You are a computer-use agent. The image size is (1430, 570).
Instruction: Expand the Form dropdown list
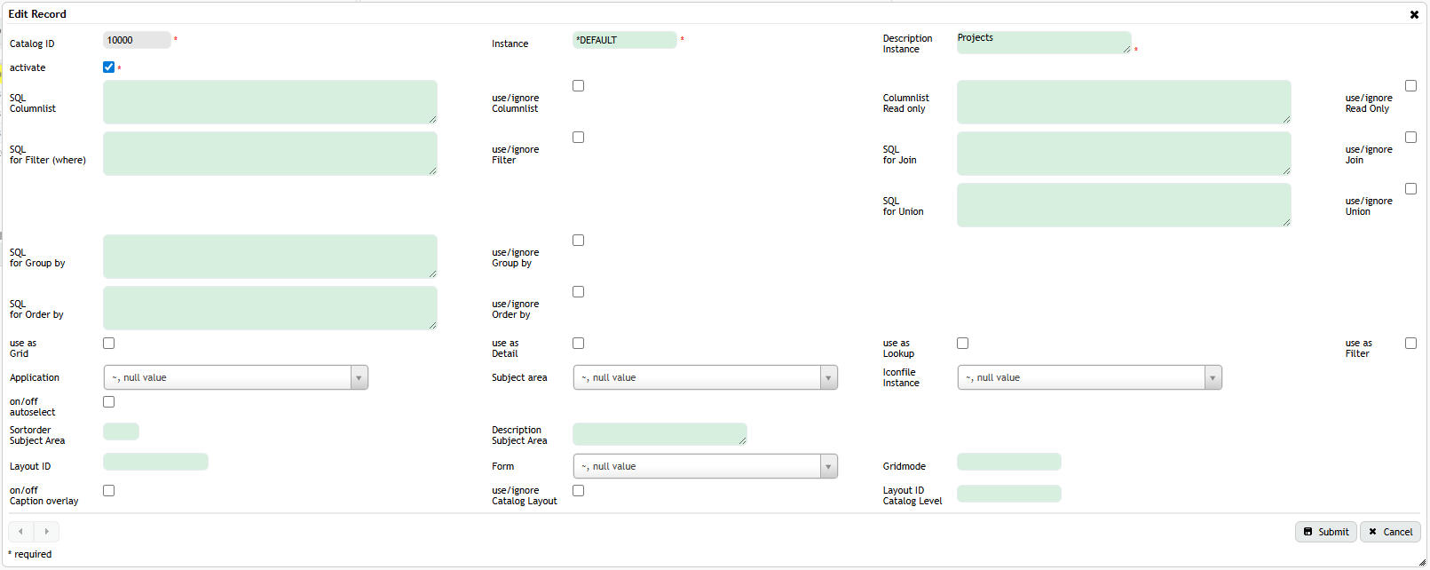[705, 466]
